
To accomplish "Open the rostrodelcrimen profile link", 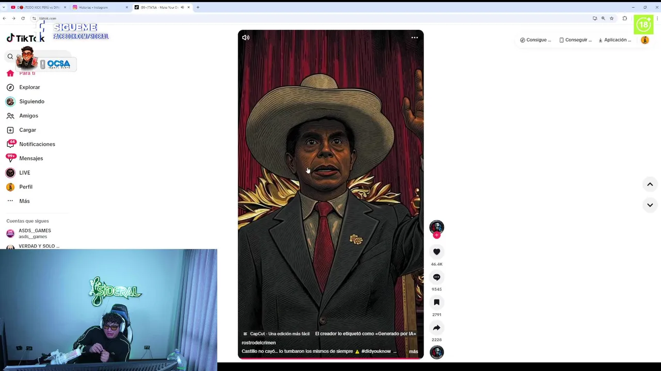I will (259, 343).
